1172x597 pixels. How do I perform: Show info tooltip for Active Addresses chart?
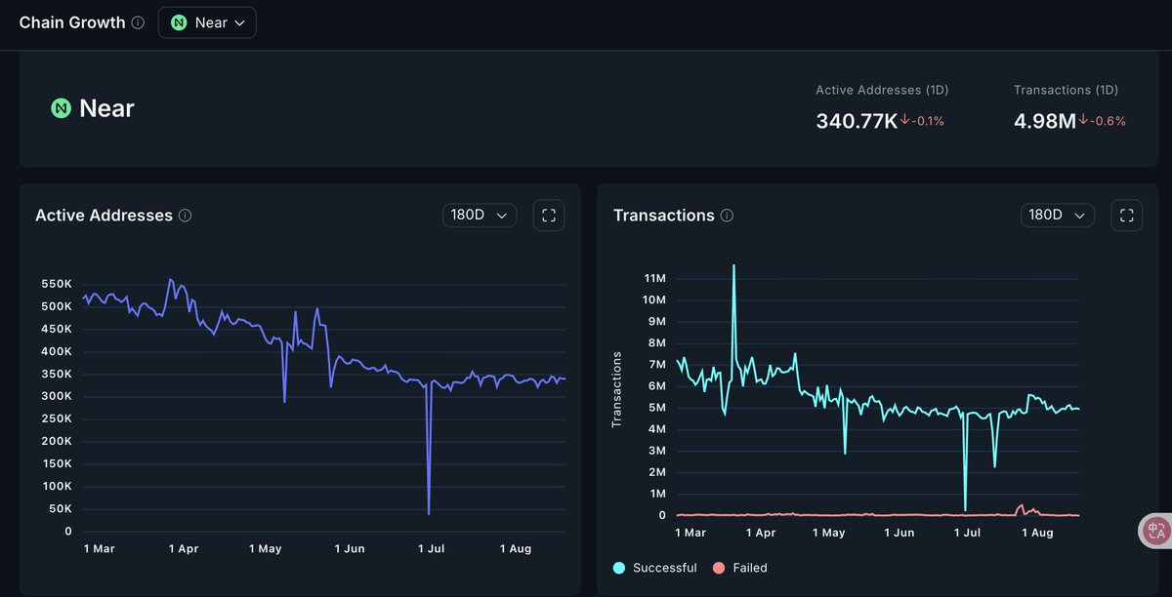(186, 216)
